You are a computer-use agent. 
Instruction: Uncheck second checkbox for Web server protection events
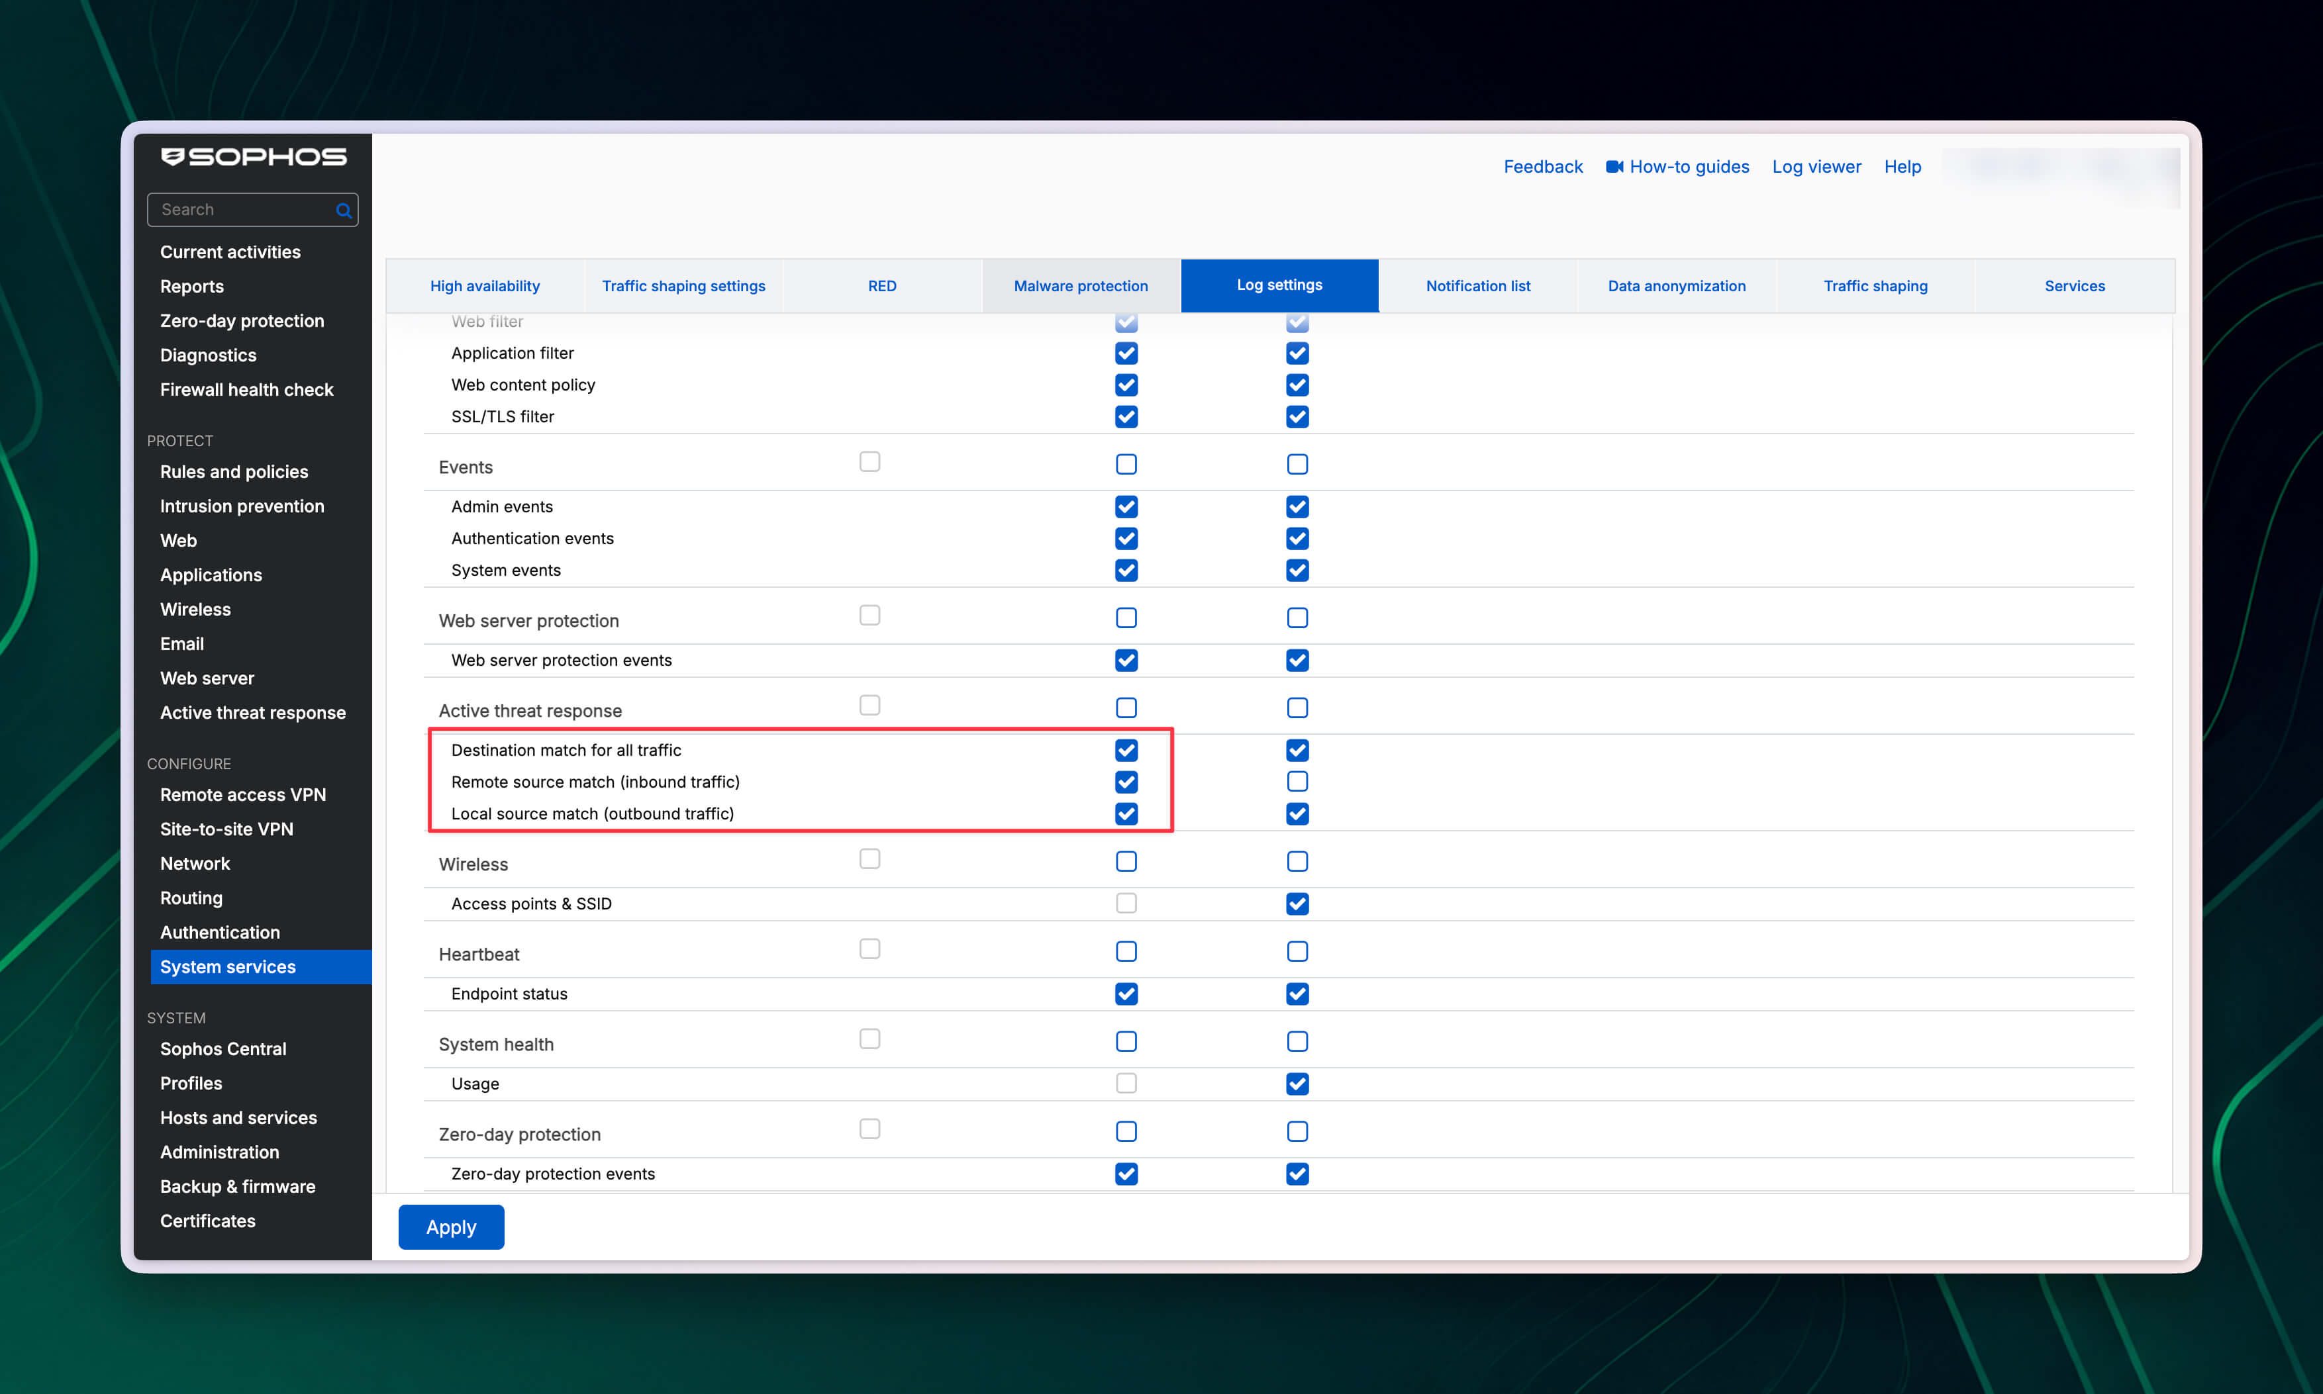(1298, 661)
